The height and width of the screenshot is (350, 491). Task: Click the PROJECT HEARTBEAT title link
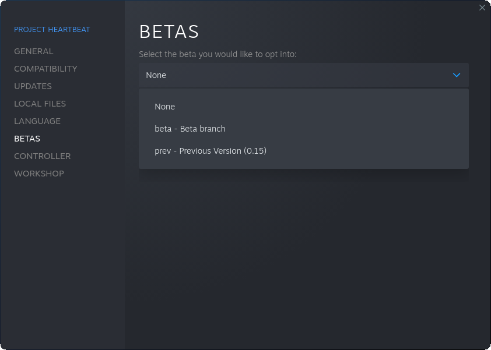(x=52, y=29)
